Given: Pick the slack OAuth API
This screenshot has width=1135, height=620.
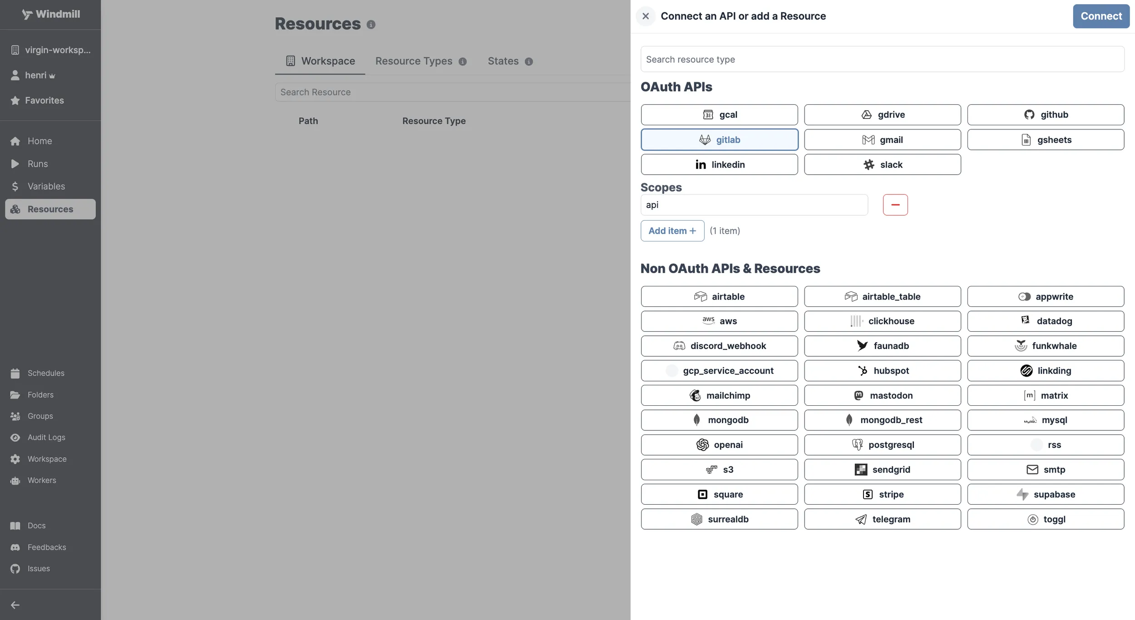Looking at the screenshot, I should tap(882, 164).
